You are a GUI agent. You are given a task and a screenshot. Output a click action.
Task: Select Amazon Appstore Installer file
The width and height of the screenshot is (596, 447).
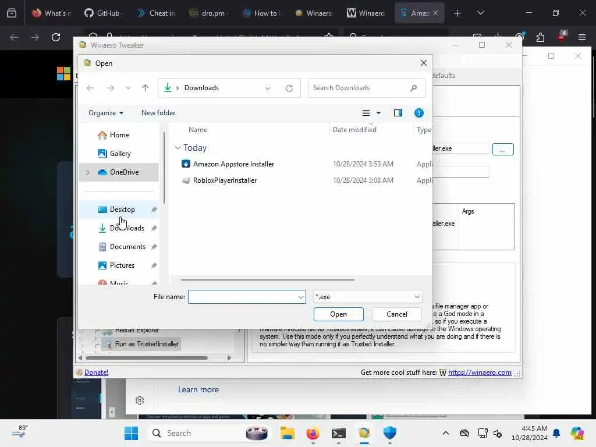click(x=233, y=164)
